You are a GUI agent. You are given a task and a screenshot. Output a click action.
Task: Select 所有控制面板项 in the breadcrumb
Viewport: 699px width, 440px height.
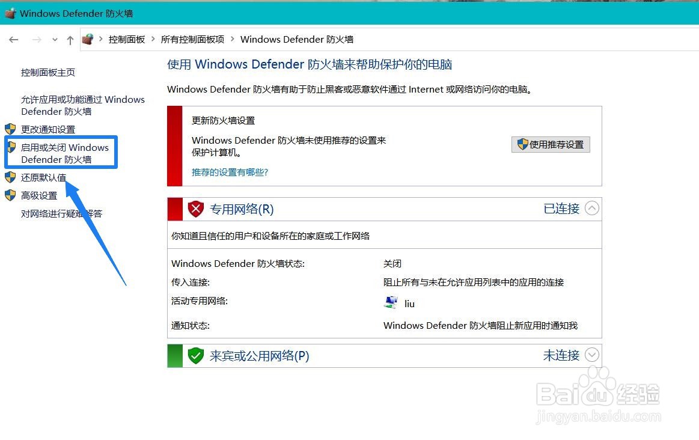192,39
